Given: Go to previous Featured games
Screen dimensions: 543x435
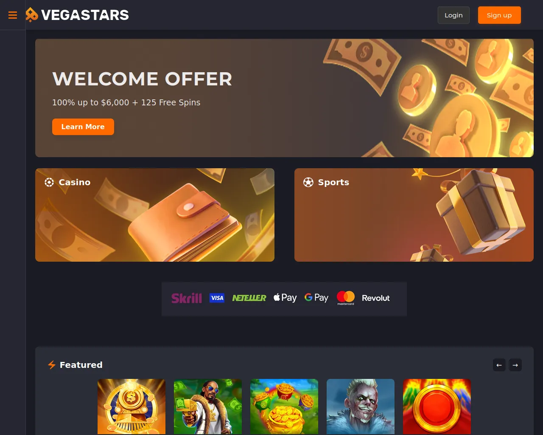Looking at the screenshot, I should pos(499,365).
